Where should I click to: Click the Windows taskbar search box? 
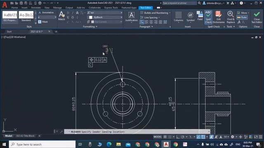coord(42,144)
